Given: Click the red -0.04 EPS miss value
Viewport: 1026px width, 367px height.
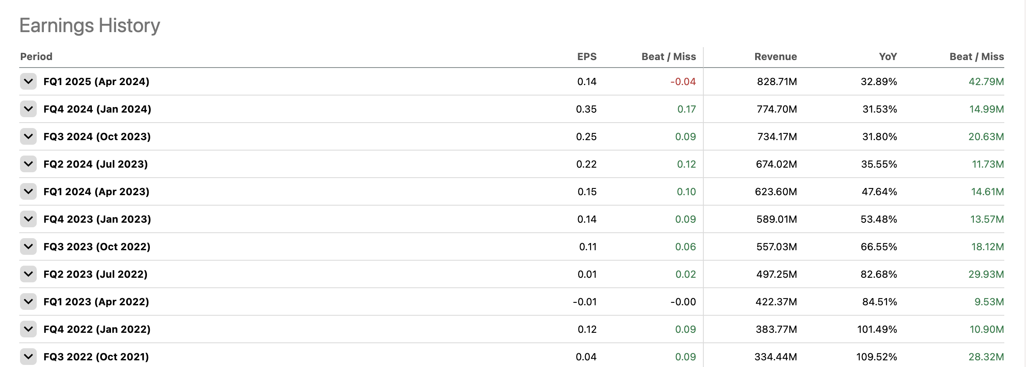Looking at the screenshot, I should coord(683,81).
